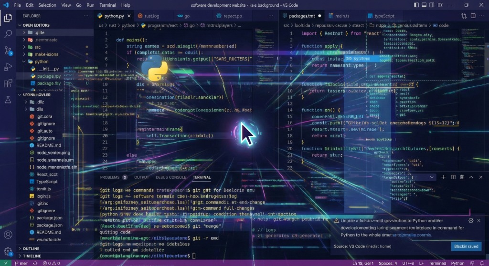Show the DEBUG CONSOLE panel tab

(x=170, y=177)
